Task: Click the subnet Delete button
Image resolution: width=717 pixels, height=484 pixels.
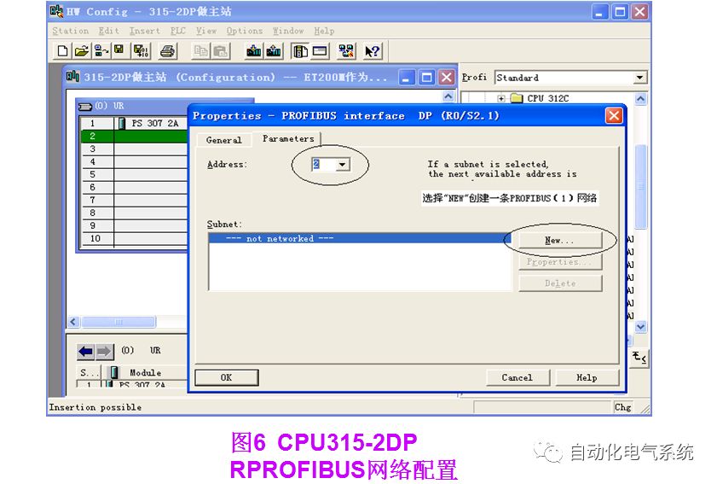Action: click(560, 283)
